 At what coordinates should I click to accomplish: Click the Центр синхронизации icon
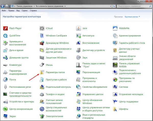[5, 109]
